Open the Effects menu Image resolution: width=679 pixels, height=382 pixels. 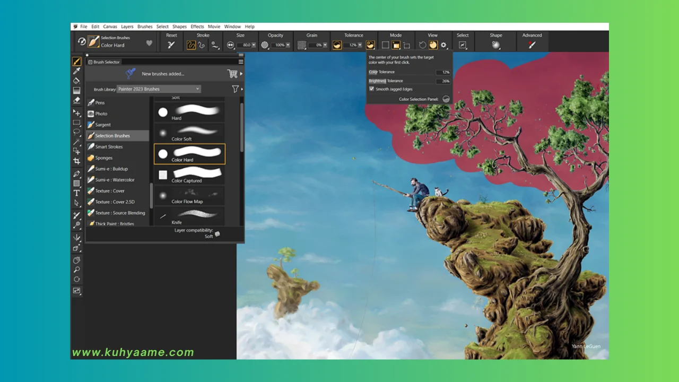click(197, 27)
